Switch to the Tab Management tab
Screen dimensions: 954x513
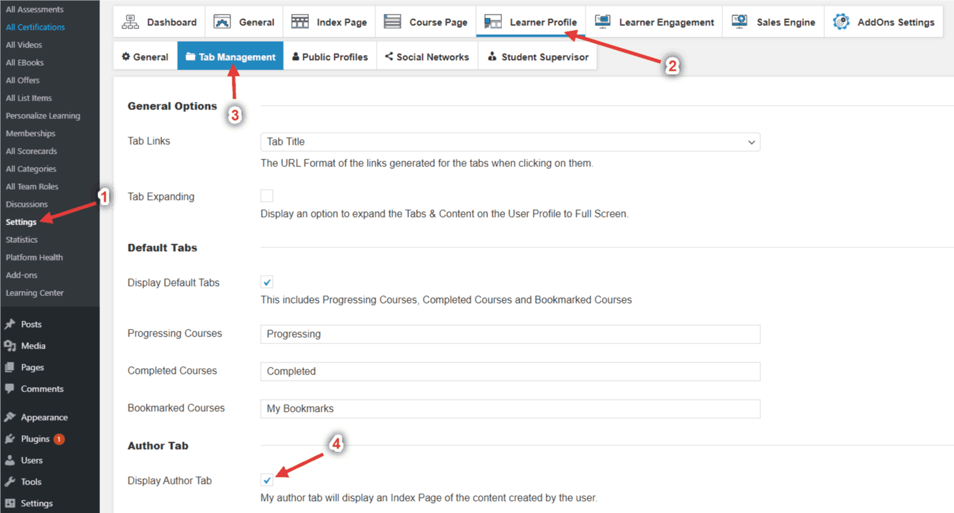(x=230, y=56)
